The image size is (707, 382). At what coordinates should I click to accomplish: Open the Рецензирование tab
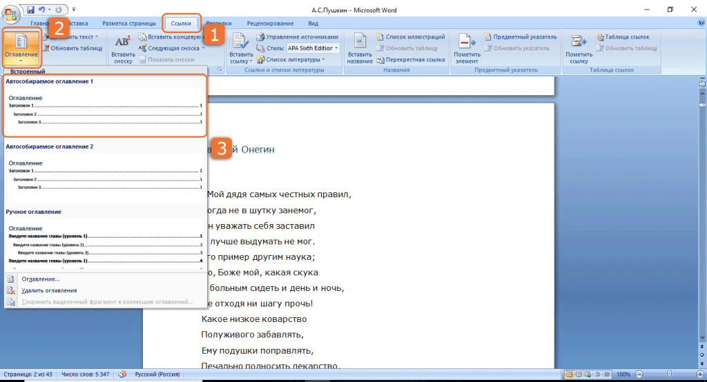coord(270,23)
